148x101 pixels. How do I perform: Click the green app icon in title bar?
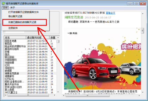click(3, 3)
